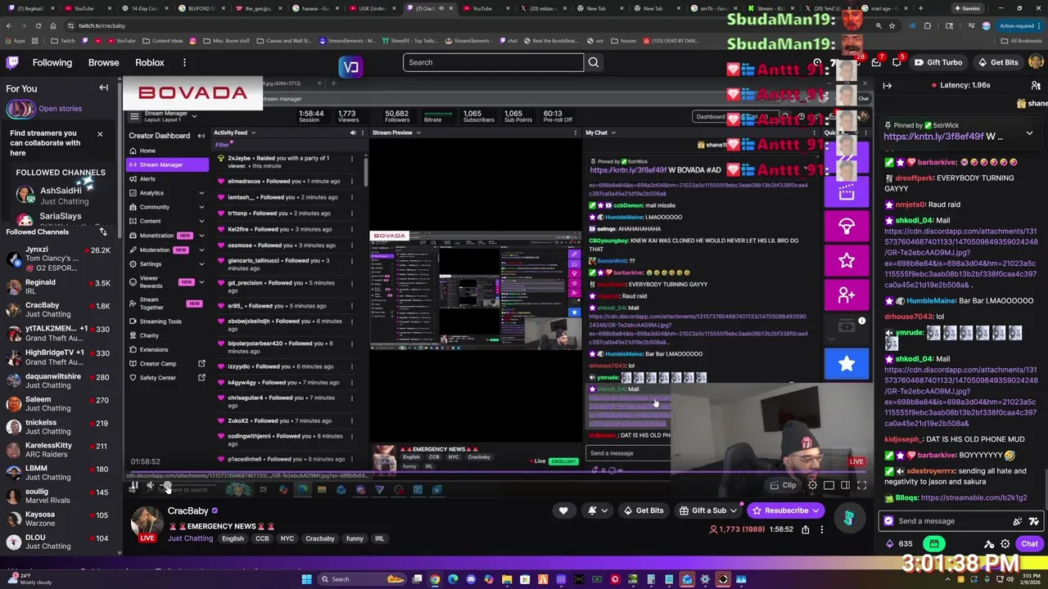1048x589 pixels.
Task: Open the bits balance showing 635
Action: coord(899,544)
